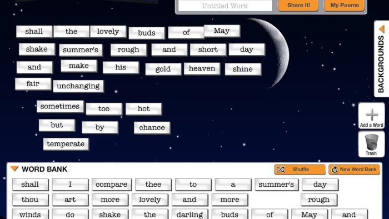Choose Word Bank 'buds' tile after 'darling'
The image size is (389, 219).
coord(230,215)
